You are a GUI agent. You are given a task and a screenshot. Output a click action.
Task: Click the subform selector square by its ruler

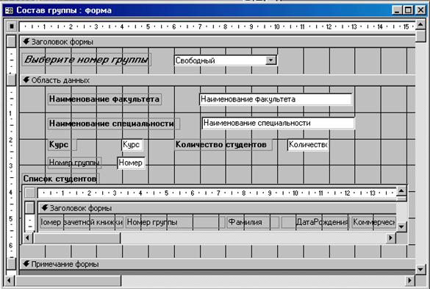[29, 193]
